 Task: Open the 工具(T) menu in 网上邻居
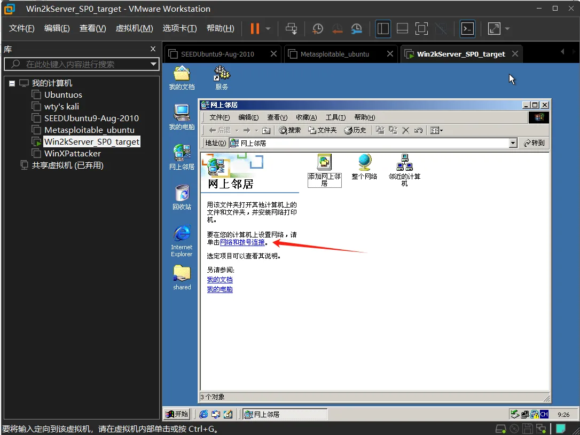point(335,117)
